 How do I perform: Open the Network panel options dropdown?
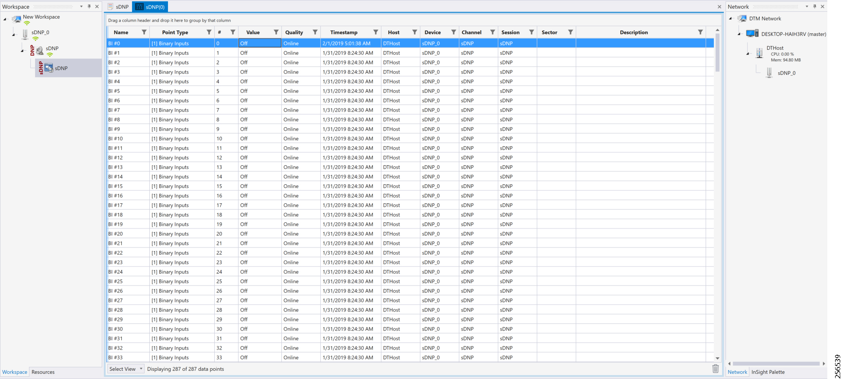point(807,6)
